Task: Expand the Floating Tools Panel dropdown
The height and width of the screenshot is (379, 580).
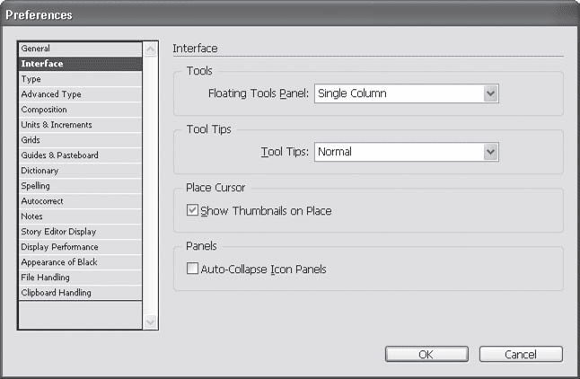Action: pos(406,93)
